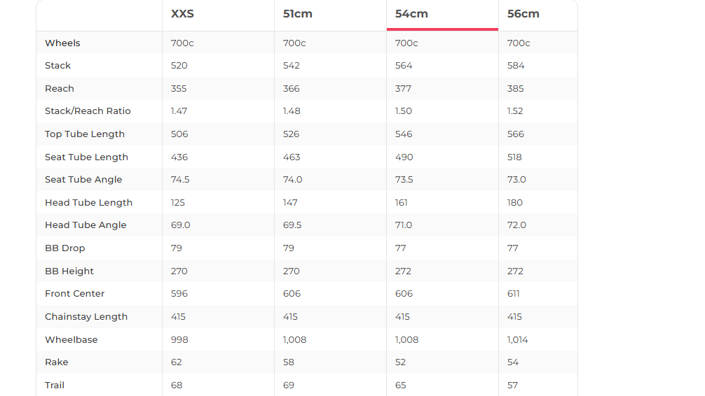Select the XXS size column header
Screen dimensions: 705x396
(x=182, y=14)
